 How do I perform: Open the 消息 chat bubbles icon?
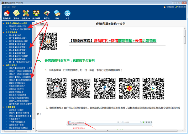tap(57, 14)
